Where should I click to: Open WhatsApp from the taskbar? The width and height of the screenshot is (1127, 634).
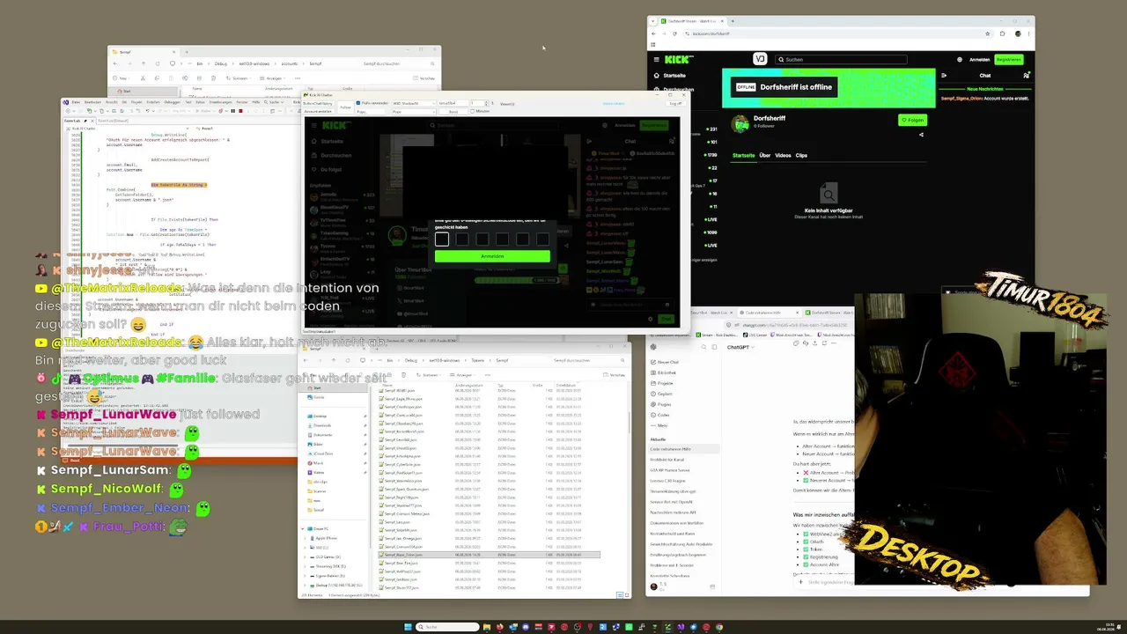630,627
